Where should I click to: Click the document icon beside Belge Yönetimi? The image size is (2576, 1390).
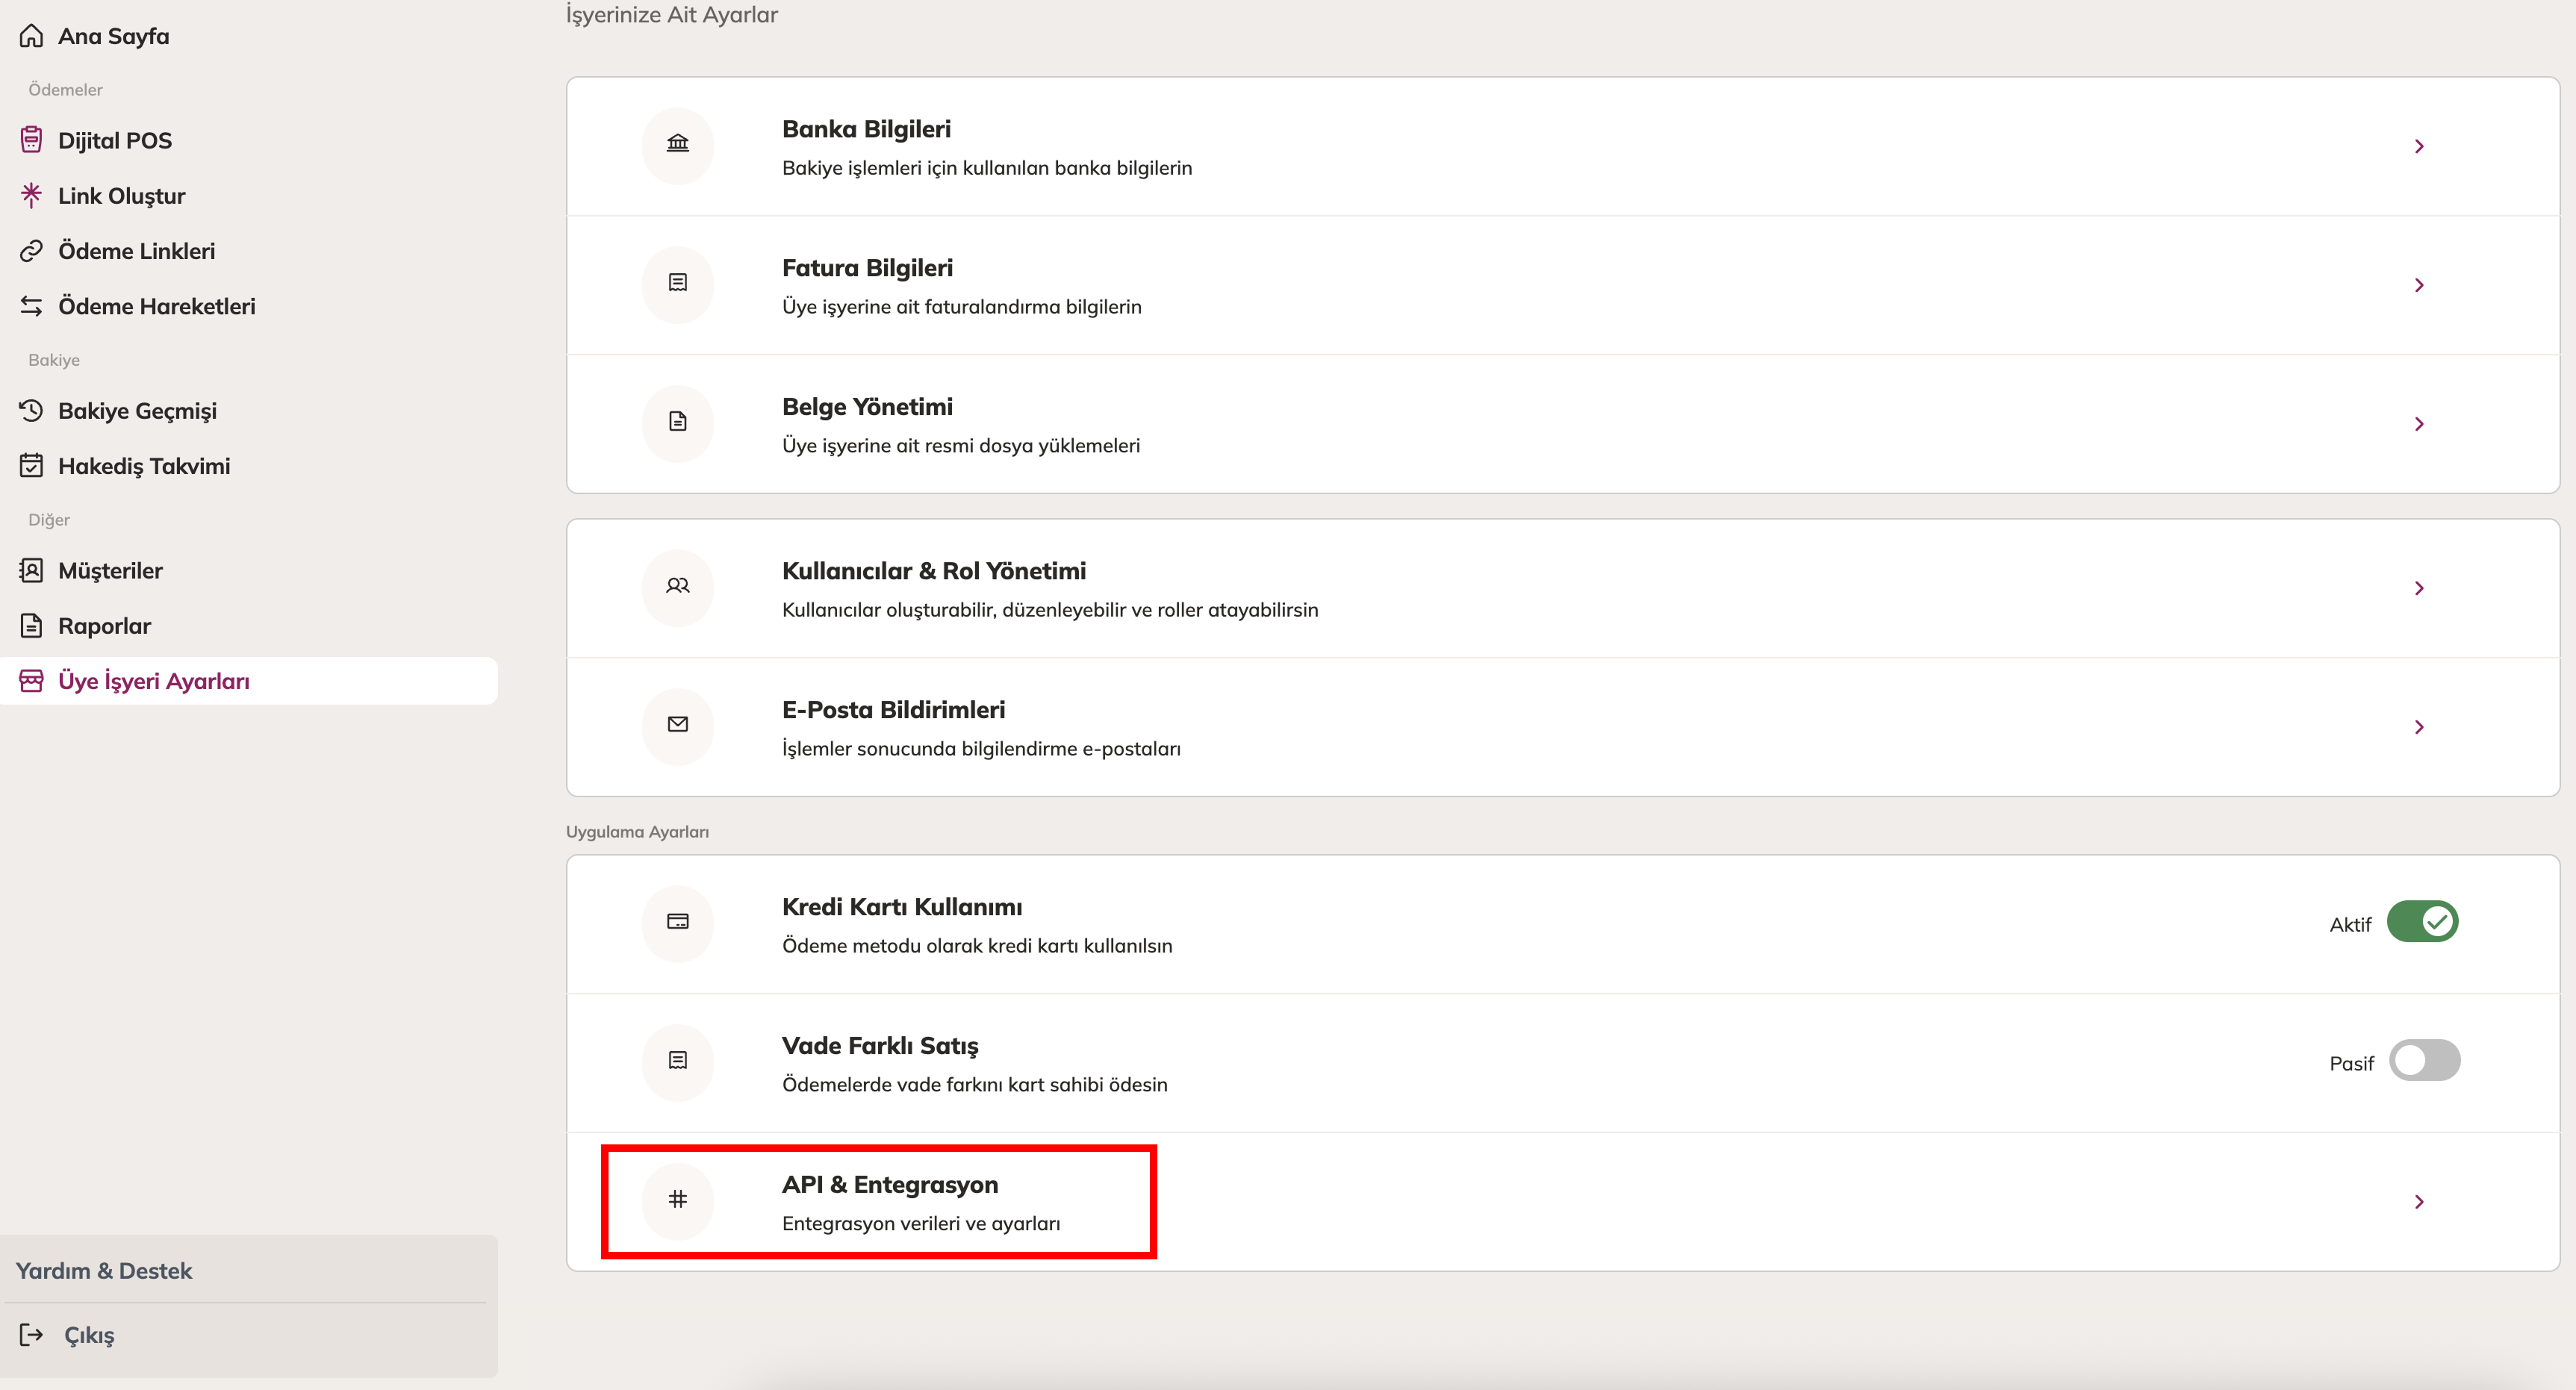pos(677,422)
